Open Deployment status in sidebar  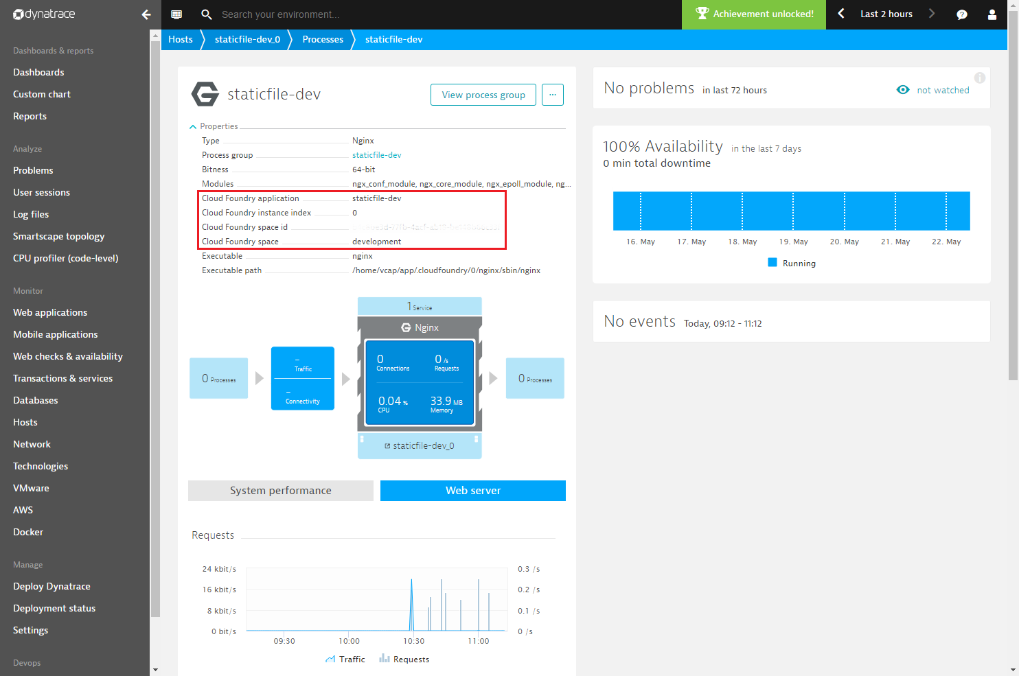54,608
